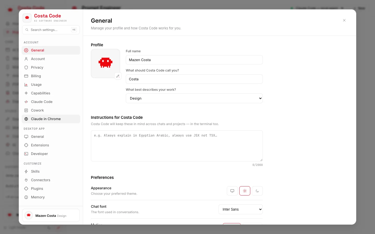Click the Costa Code logo icon

coord(27,18)
